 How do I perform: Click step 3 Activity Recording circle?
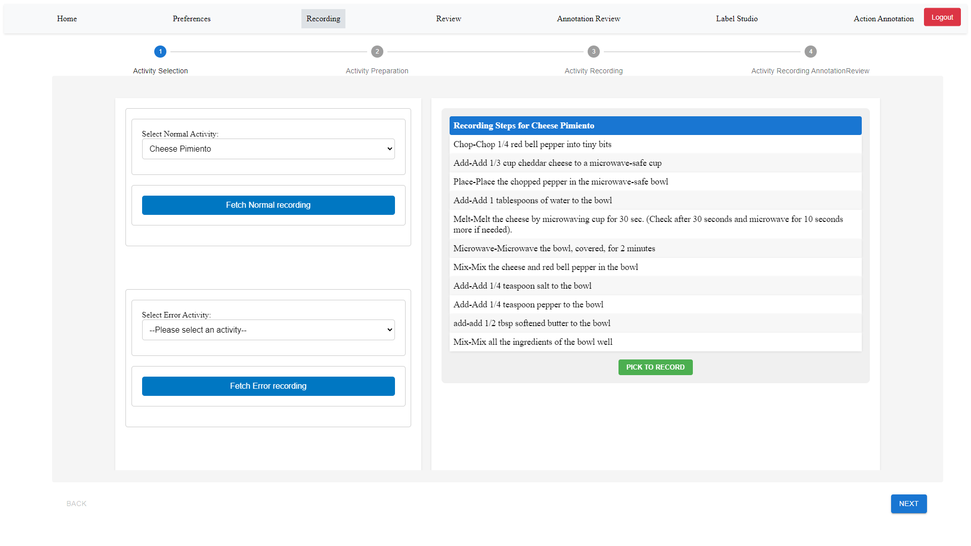pos(594,52)
